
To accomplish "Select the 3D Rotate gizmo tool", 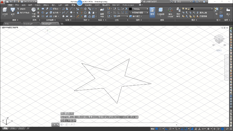I will [x=81, y=13].
